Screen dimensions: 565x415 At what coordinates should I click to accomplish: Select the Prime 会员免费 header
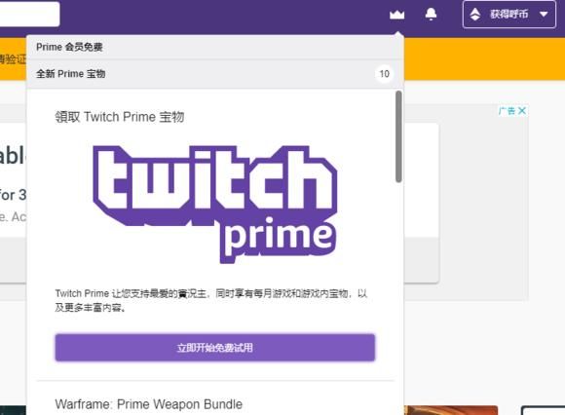(215, 47)
